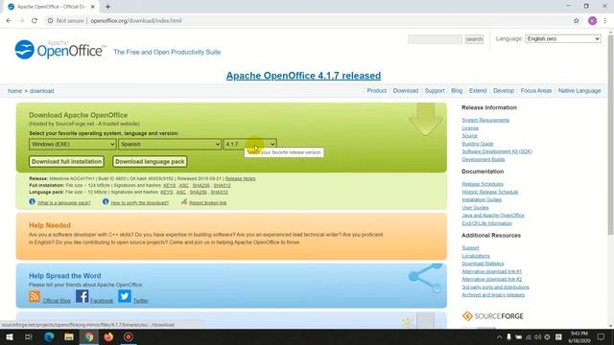Open Alternative download link #1

(x=492, y=271)
